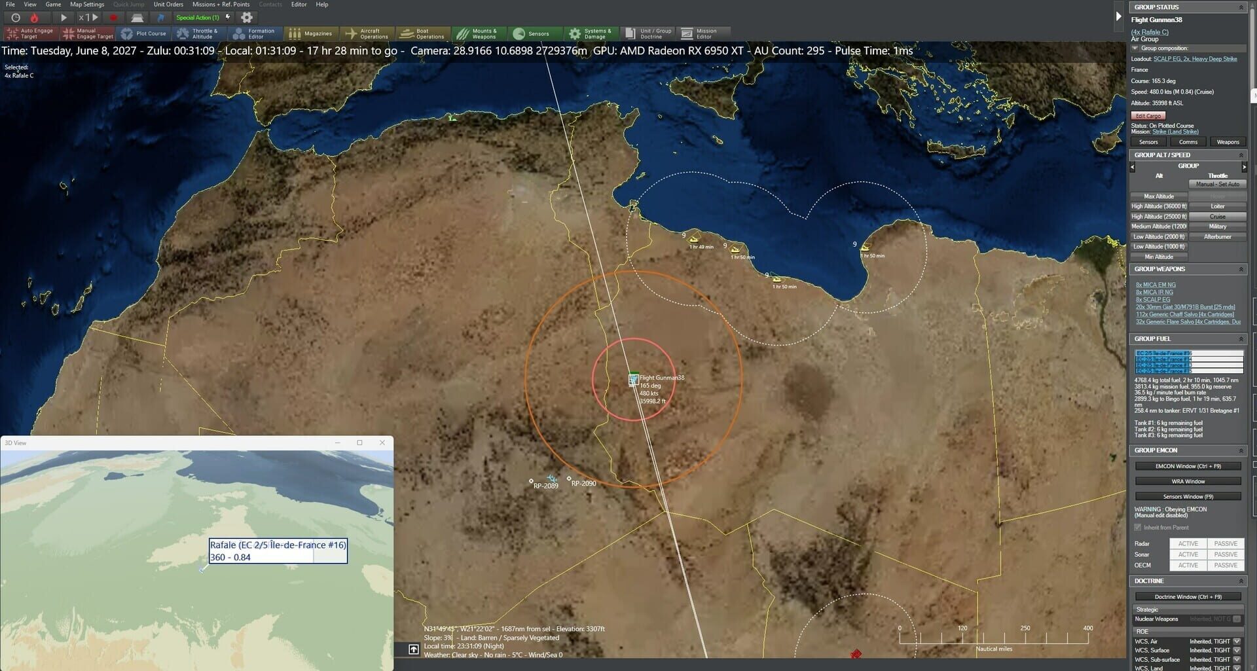Check the Inherit from Parent option
The width and height of the screenshot is (1257, 671).
(1137, 527)
